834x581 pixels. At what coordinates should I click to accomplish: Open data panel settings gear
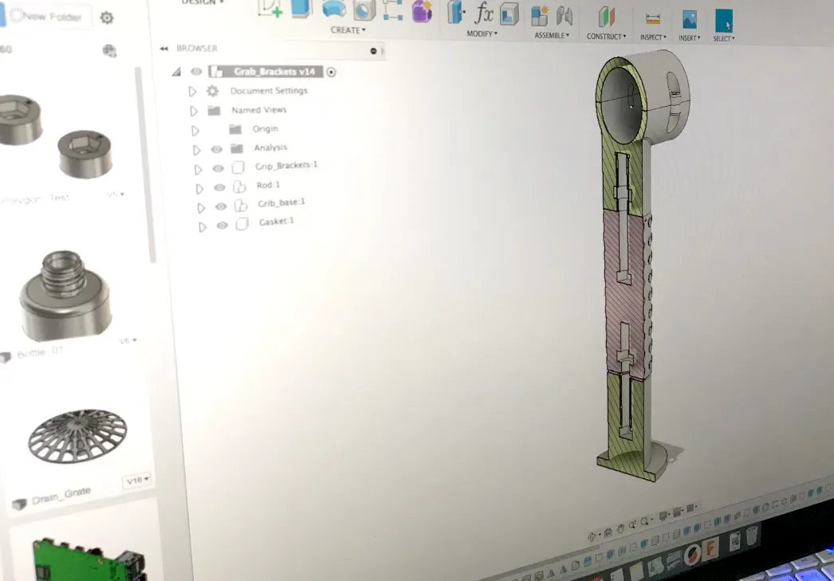point(107,18)
